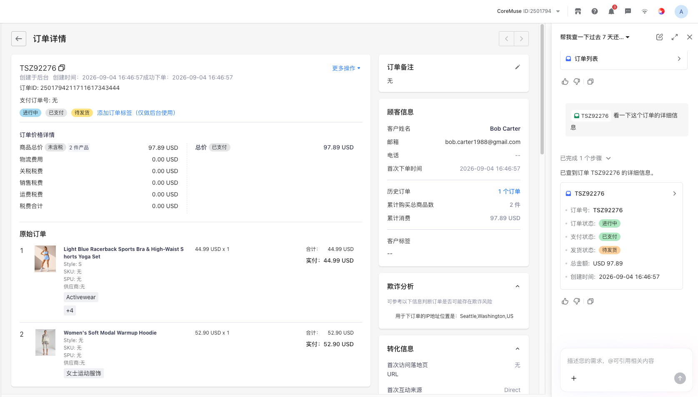The width and height of the screenshot is (698, 397).
Task: Open the user avatar labeled A
Action: (x=681, y=12)
